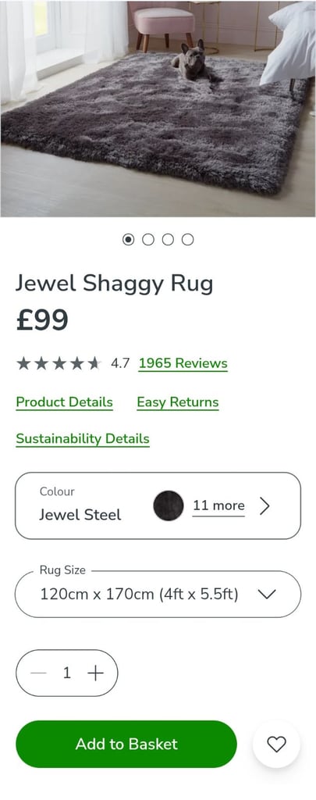Screen dimensions: 316x800
Task: Decrease quantity with minus icon
Action: point(38,673)
